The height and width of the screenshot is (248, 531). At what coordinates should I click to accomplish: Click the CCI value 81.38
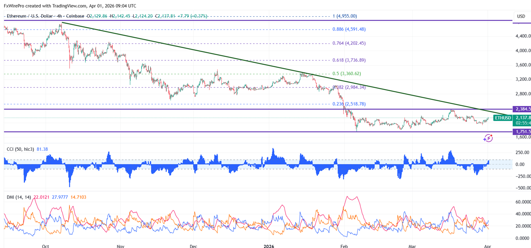42,149
